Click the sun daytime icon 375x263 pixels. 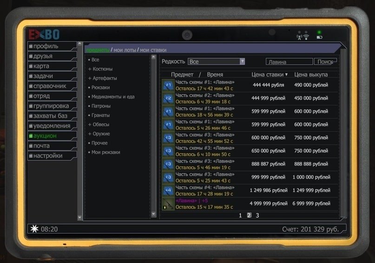click(34, 229)
